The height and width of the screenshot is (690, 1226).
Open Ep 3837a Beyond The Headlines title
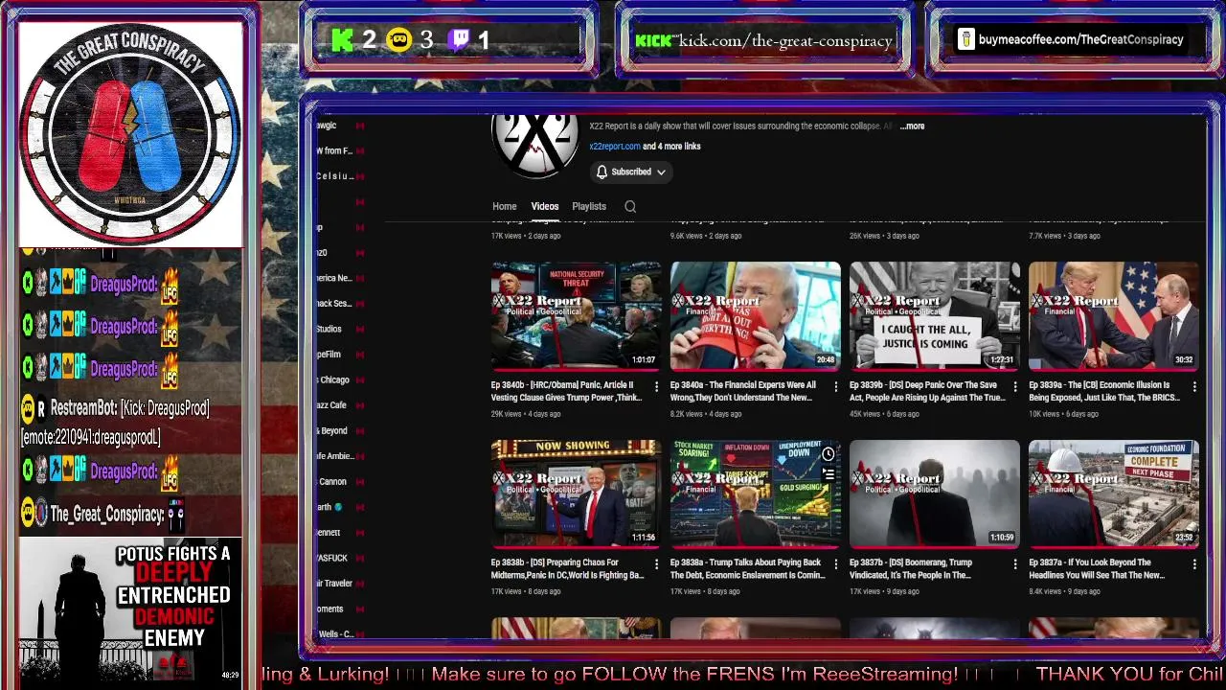tap(1098, 569)
